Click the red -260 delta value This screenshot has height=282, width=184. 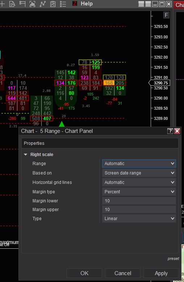pos(12,118)
